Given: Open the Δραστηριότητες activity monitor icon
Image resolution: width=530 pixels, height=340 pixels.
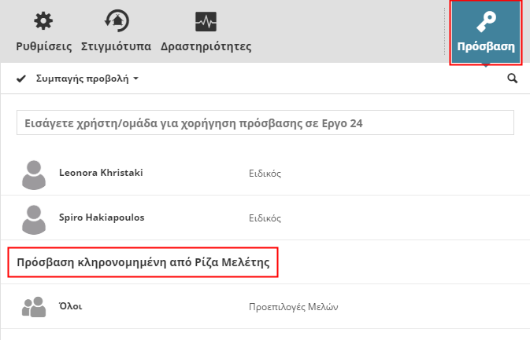Looking at the screenshot, I should pos(206,21).
